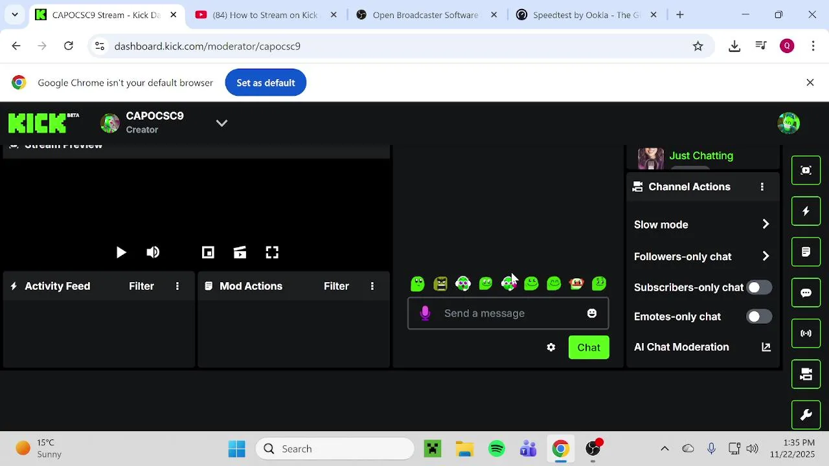Open the wrench settings sidebar icon
The image size is (829, 466).
coord(806,415)
